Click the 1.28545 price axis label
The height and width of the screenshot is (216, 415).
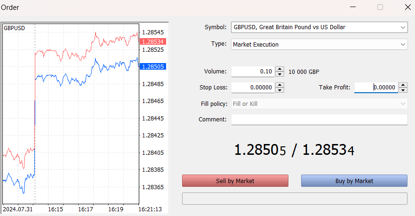153,32
